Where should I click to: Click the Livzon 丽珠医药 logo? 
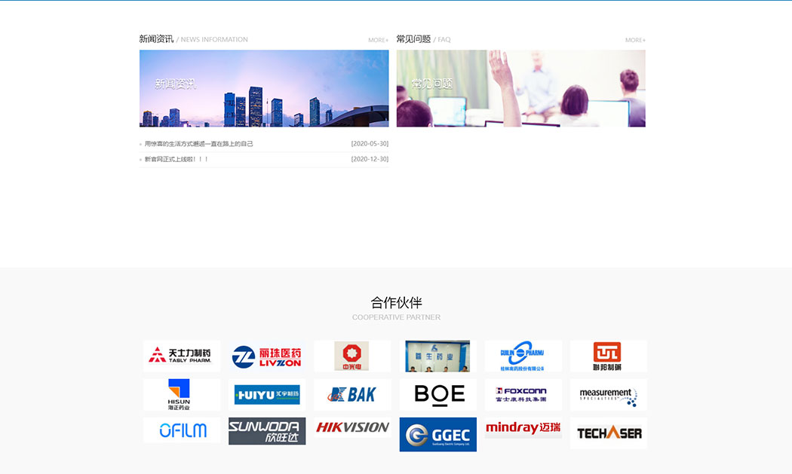pyautogui.click(x=267, y=356)
